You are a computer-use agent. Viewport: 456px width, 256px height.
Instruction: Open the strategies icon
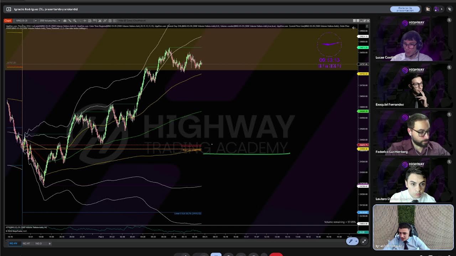(x=105, y=21)
